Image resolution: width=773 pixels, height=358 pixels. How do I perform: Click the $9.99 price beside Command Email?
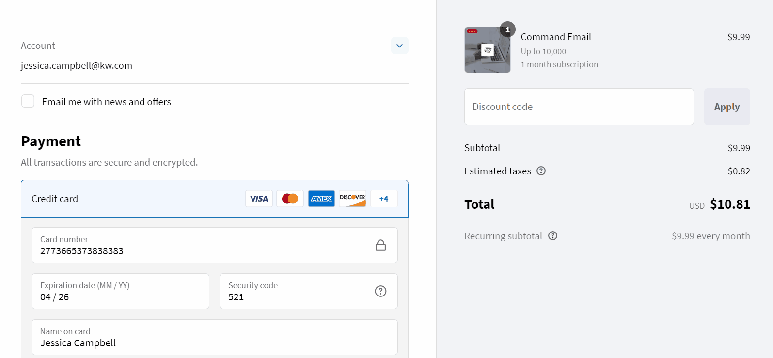pos(739,37)
